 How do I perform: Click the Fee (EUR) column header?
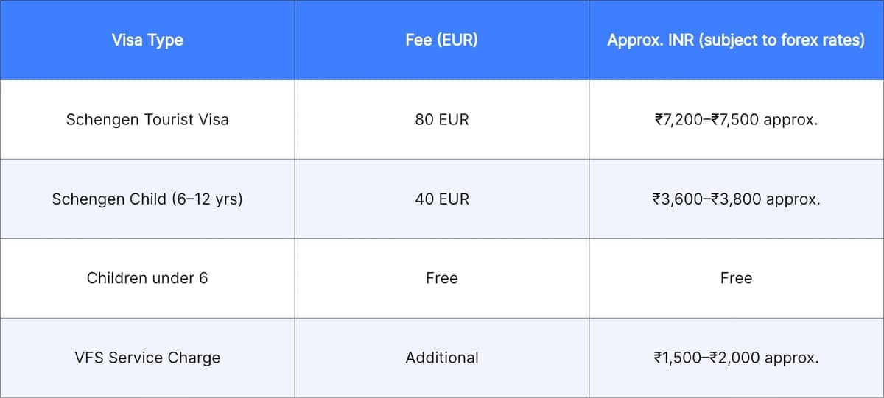pos(441,40)
